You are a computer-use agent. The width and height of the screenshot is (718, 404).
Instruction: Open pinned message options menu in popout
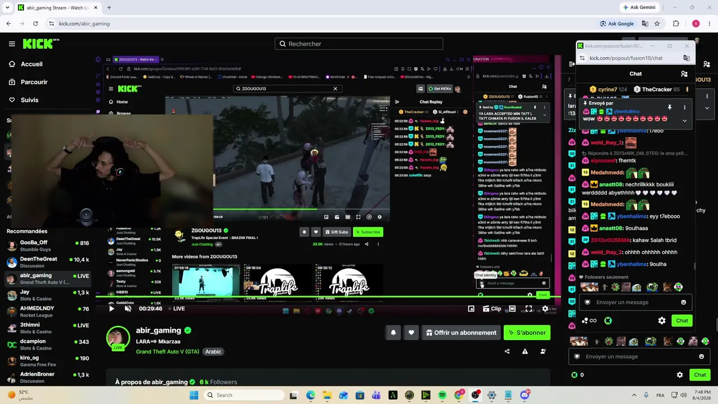tap(684, 107)
